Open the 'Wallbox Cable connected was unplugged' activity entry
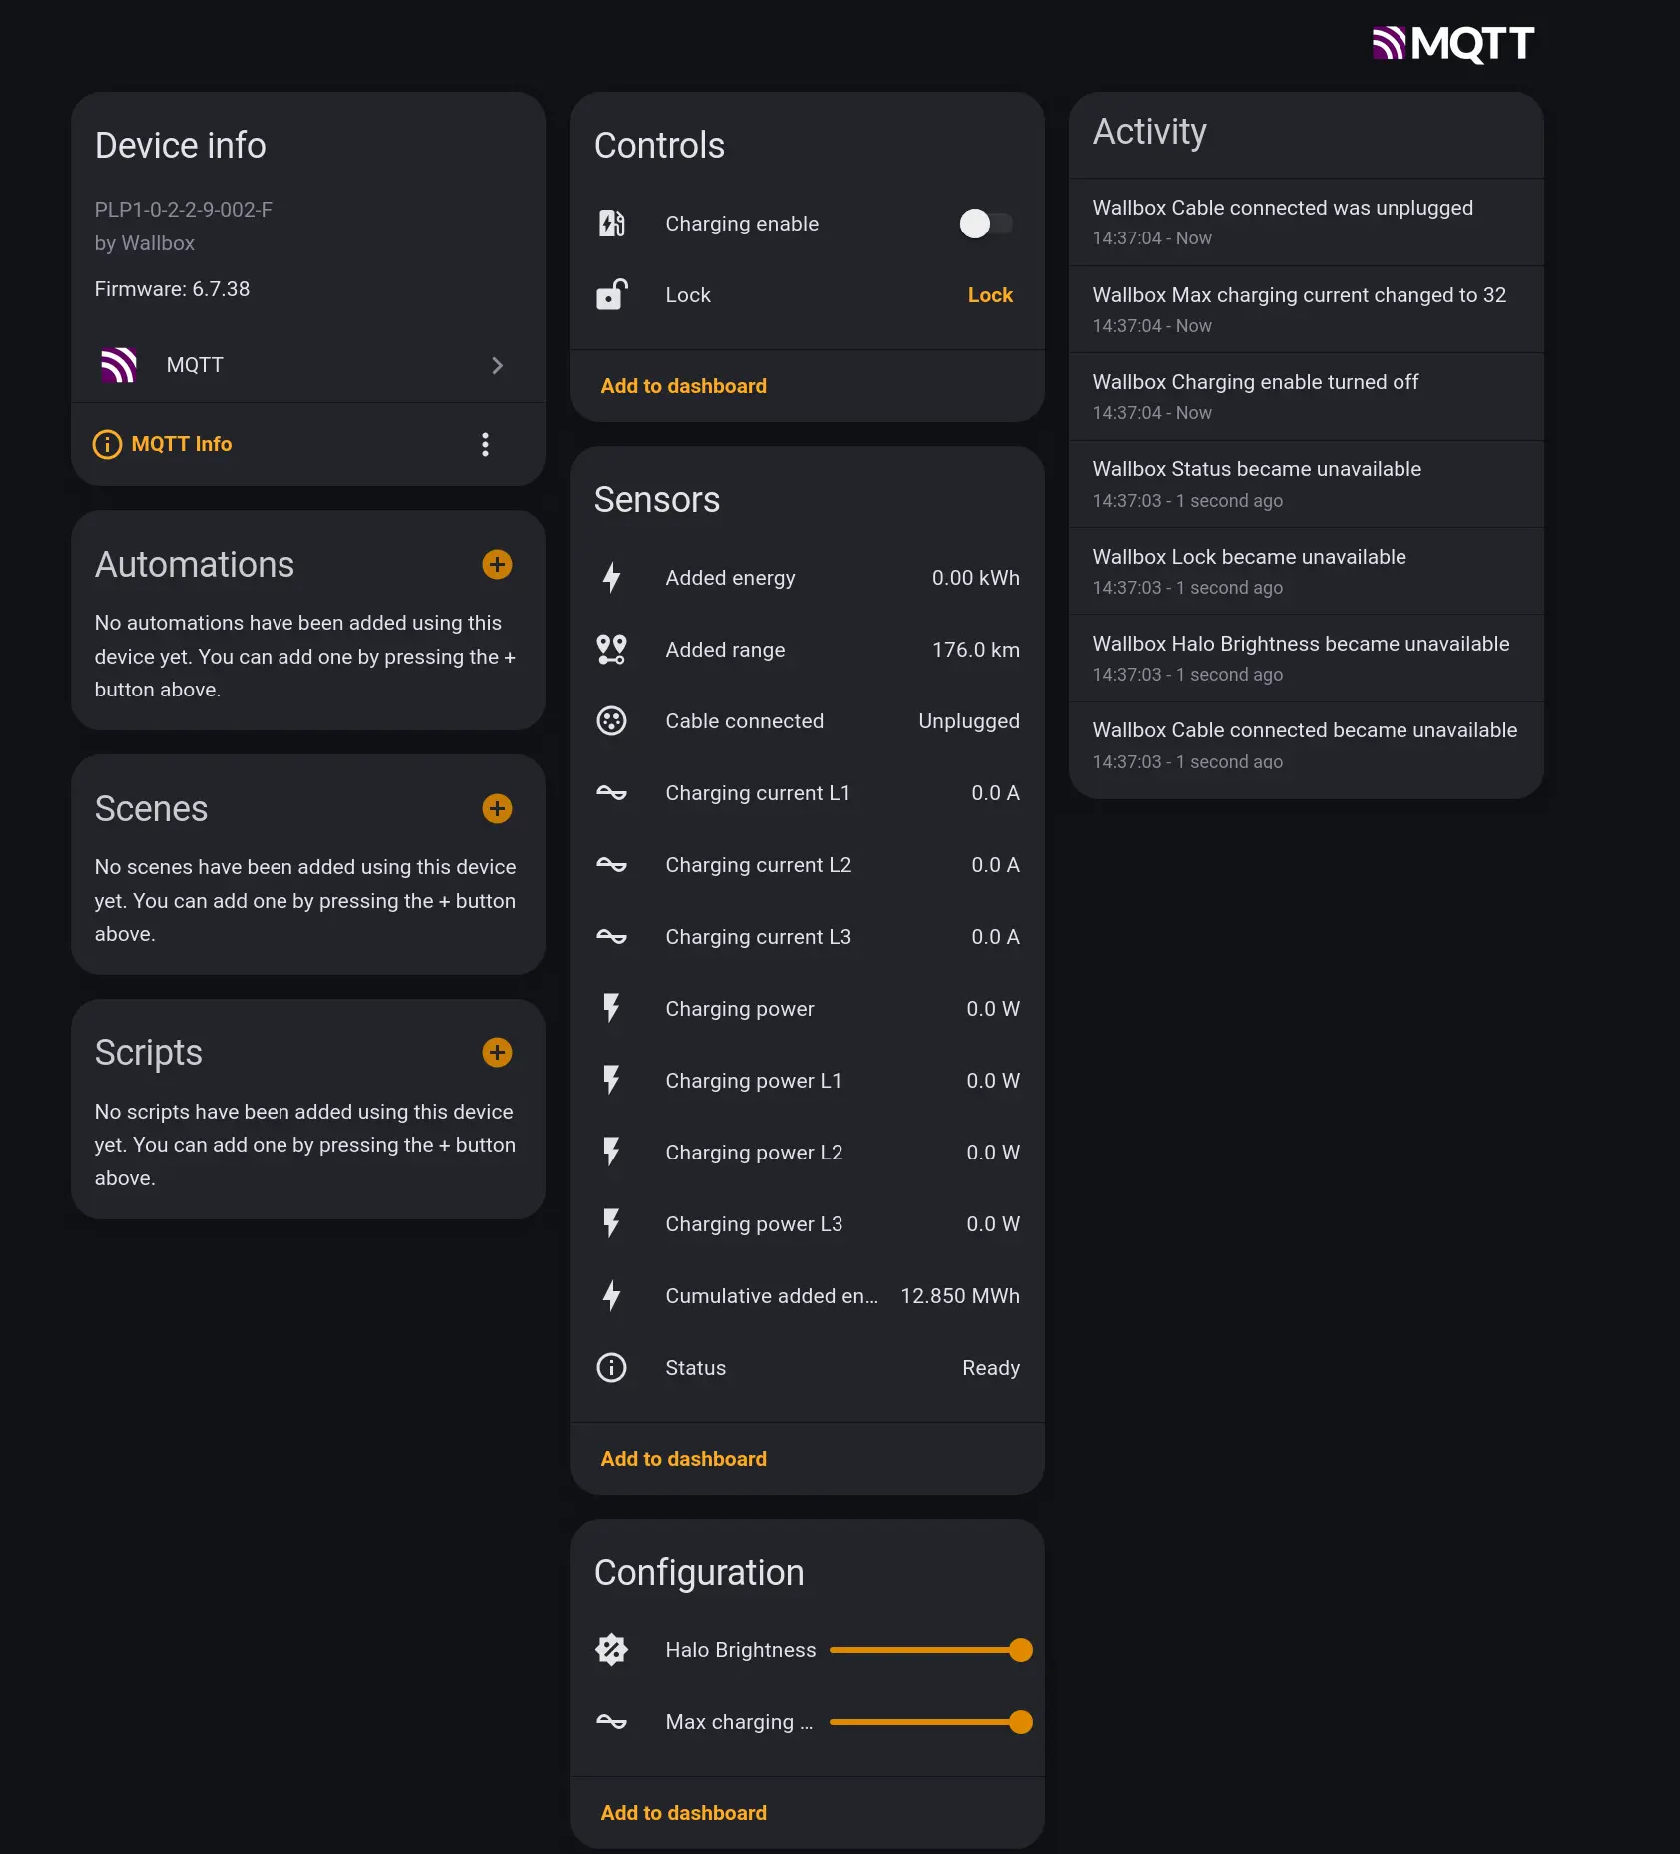 1306,222
